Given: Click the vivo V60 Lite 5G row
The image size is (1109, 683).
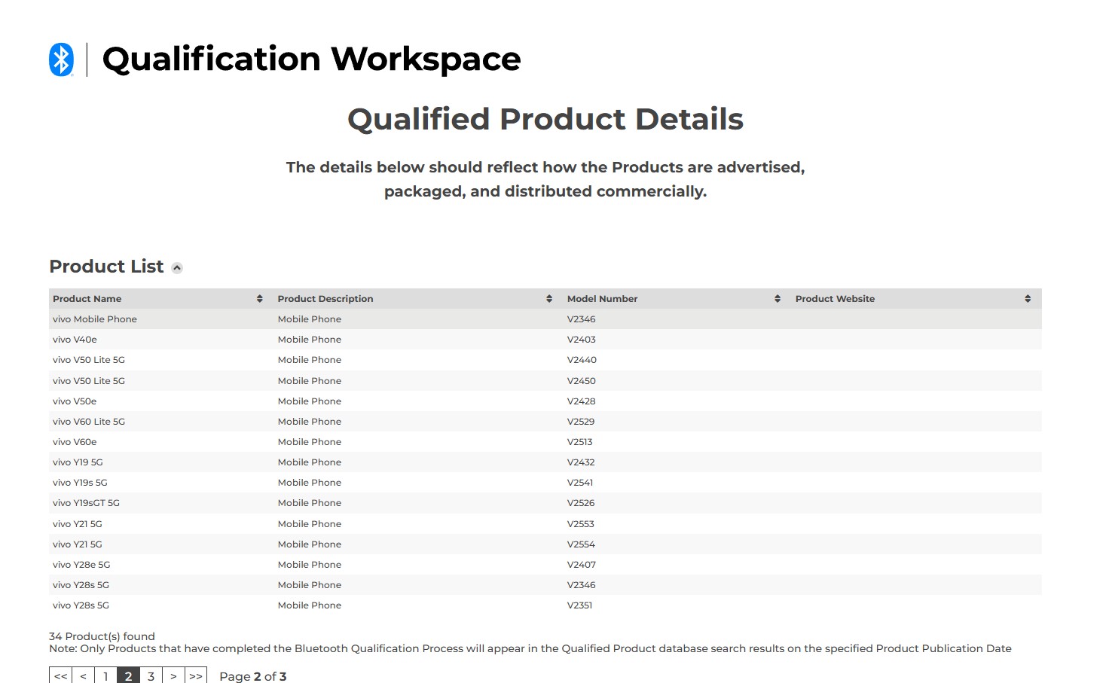Looking at the screenshot, I should [x=89, y=422].
